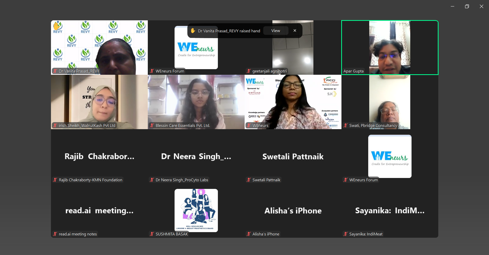Click SUSHMITA BASAK's profile picture

196,210
